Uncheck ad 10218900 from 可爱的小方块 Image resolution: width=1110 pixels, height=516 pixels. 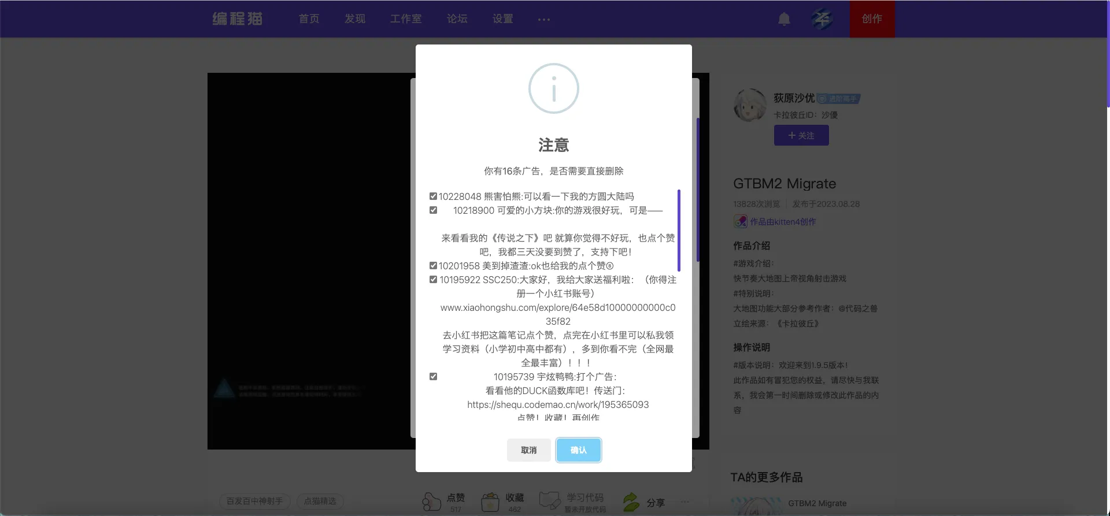[433, 210]
